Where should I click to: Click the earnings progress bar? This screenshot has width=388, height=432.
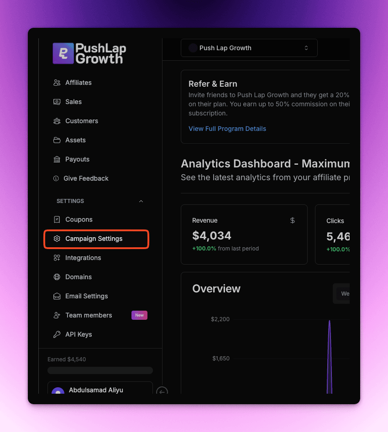100,370
